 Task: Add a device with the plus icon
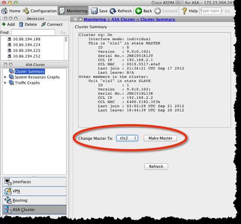[x=4, y=24]
